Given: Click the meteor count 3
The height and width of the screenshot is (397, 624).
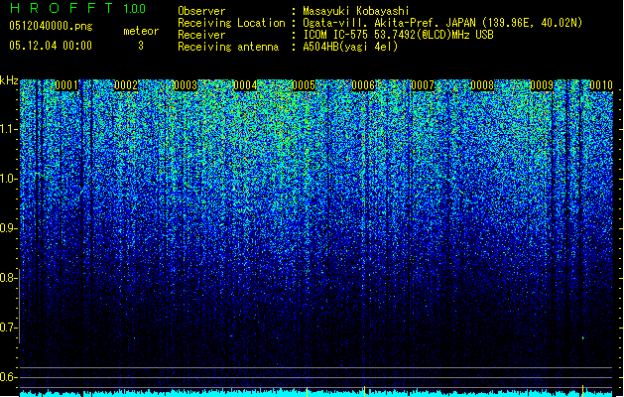Looking at the screenshot, I should 141,46.
